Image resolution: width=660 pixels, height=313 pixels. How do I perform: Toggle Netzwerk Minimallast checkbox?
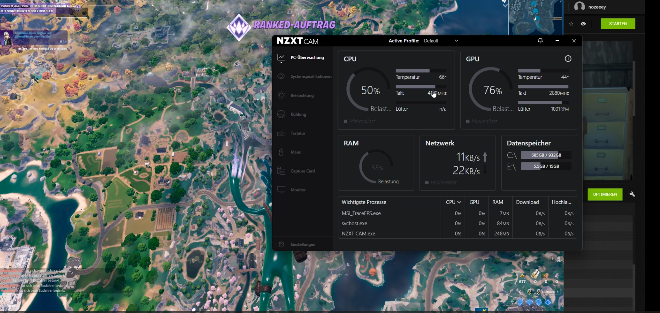(x=427, y=182)
